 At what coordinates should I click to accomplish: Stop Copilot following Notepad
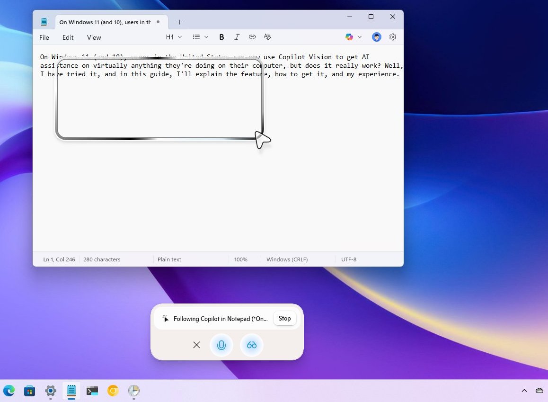[x=284, y=318]
